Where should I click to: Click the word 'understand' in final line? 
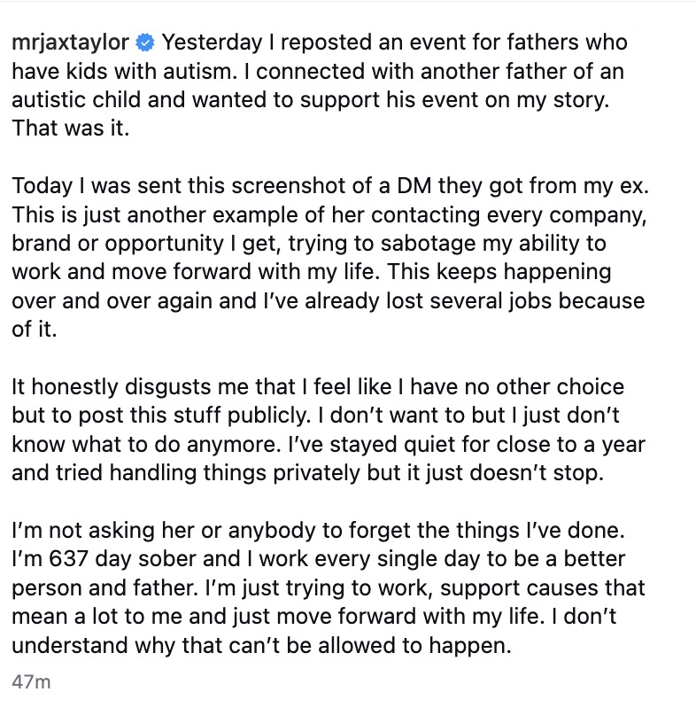pos(70,646)
